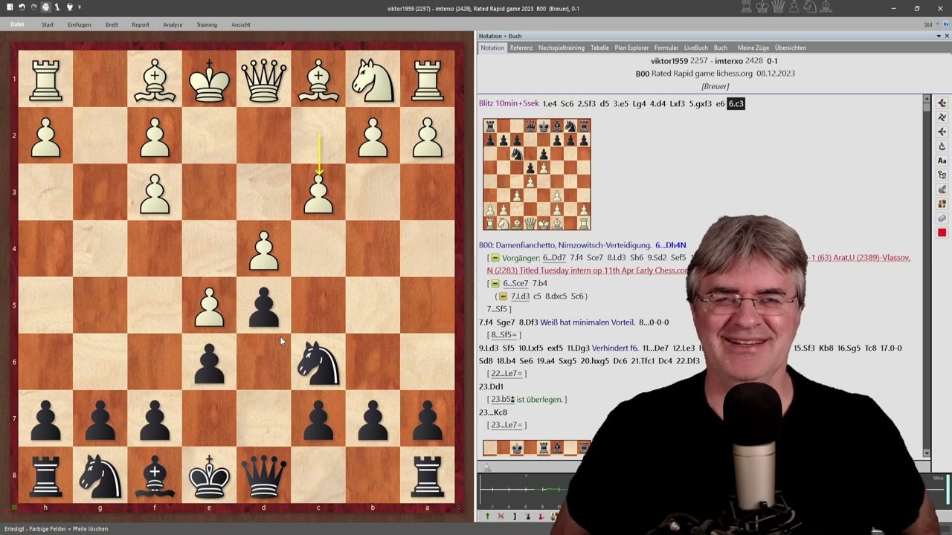
Task: Select the Formular tab
Action: coord(666,48)
